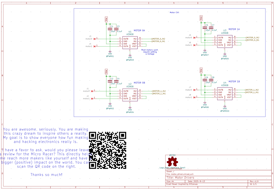Image resolution: width=275 pixels, height=190 pixels.
Task: Click MOTOR_0_IN2 label beside U3
Action: click(x=253, y=38)
